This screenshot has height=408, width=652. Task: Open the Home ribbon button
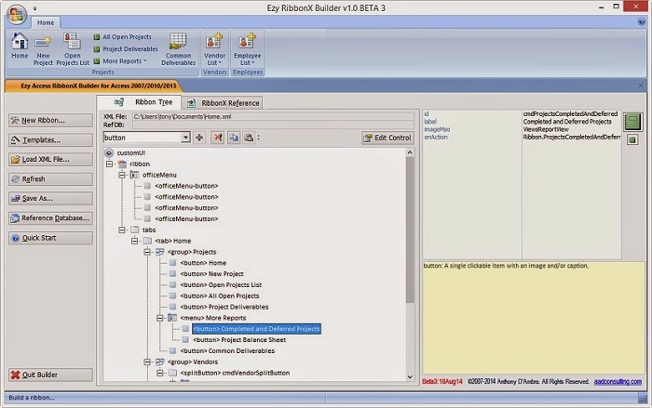[x=20, y=46]
